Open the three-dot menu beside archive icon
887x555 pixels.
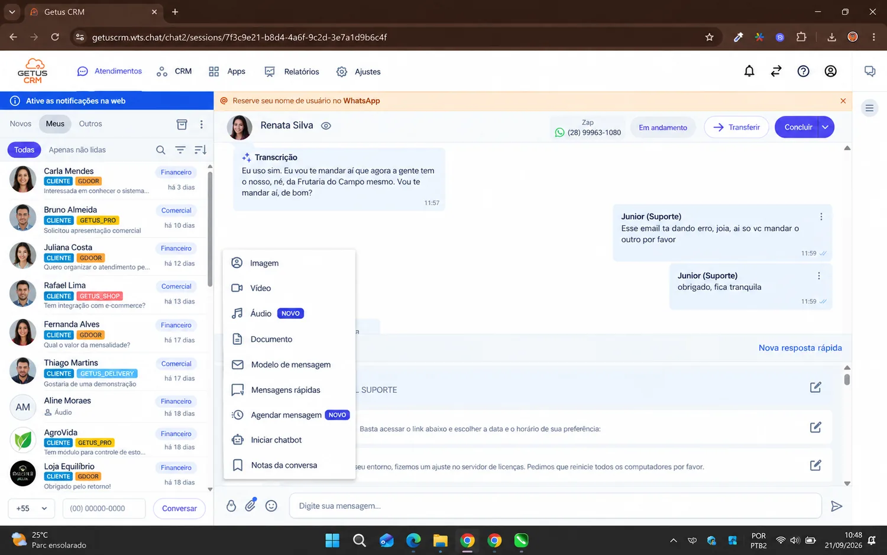[202, 124]
